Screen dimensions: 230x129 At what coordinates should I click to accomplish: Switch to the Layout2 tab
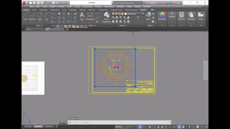point(49,126)
